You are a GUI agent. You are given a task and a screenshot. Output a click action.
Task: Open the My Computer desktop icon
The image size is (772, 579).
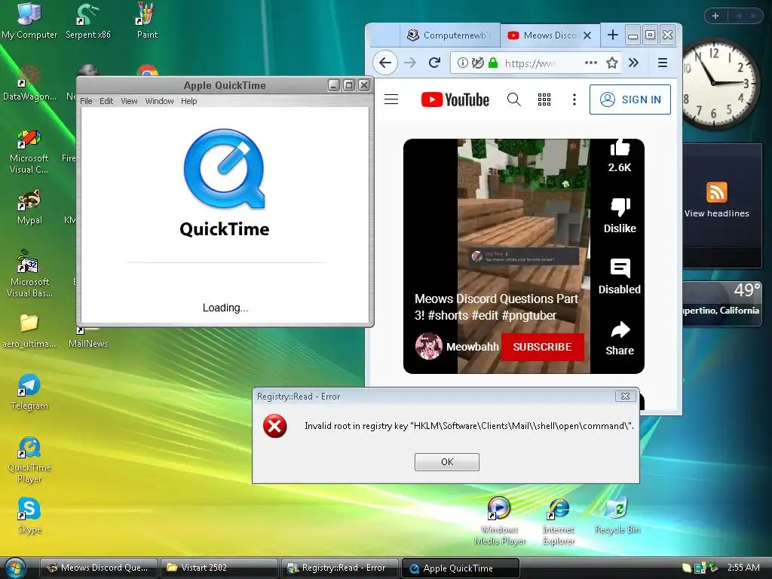(29, 20)
